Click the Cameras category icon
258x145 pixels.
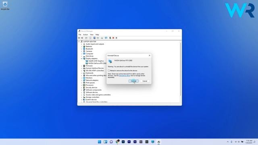tap(84, 51)
